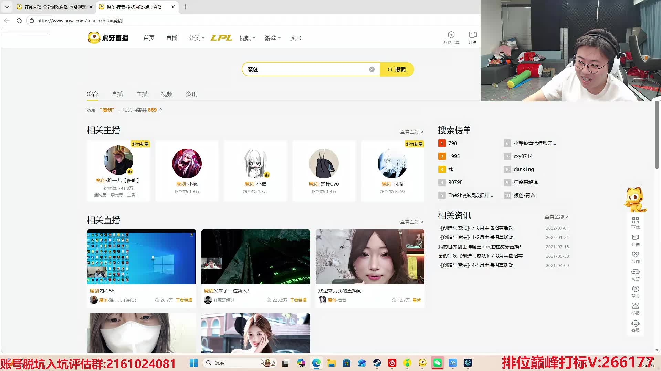661x371 pixels.
Task: Reload the page with the refresh icon
Action: [19, 21]
